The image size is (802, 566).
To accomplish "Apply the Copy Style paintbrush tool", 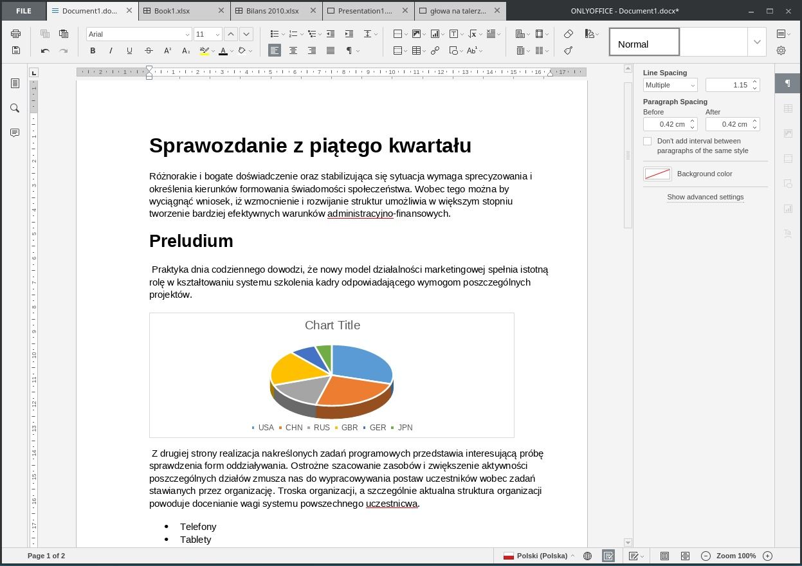I will point(568,50).
